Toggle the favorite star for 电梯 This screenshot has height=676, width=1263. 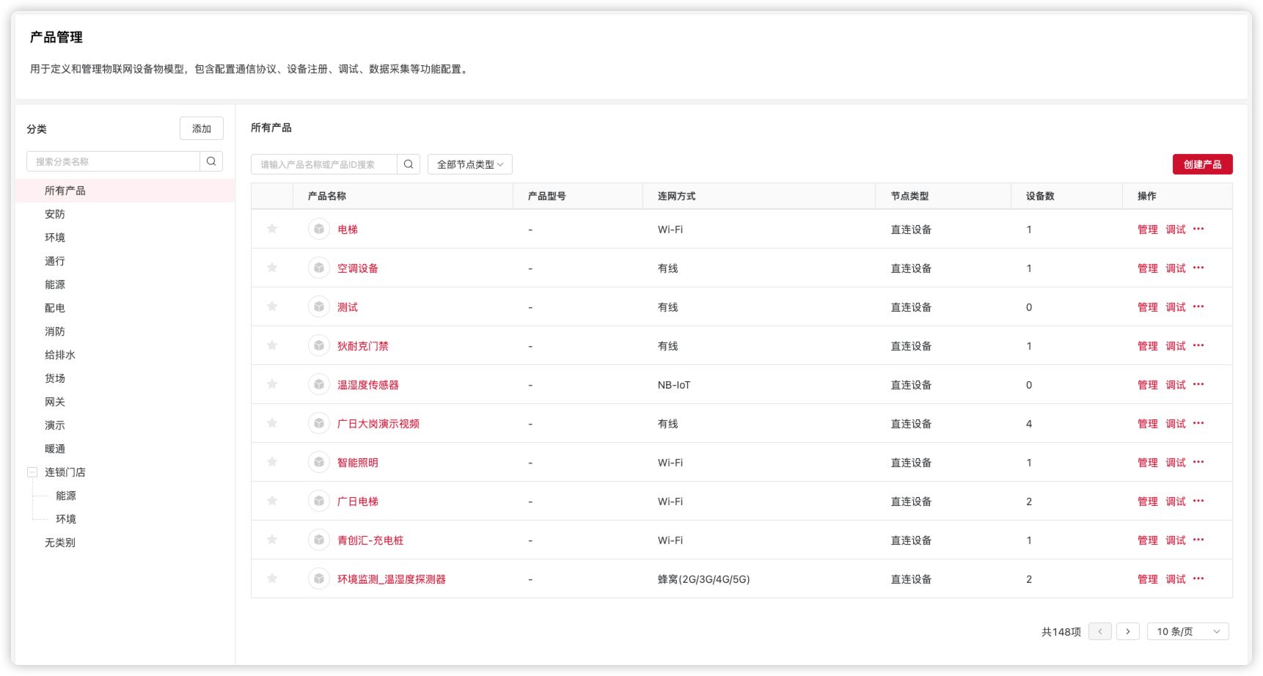tap(272, 229)
